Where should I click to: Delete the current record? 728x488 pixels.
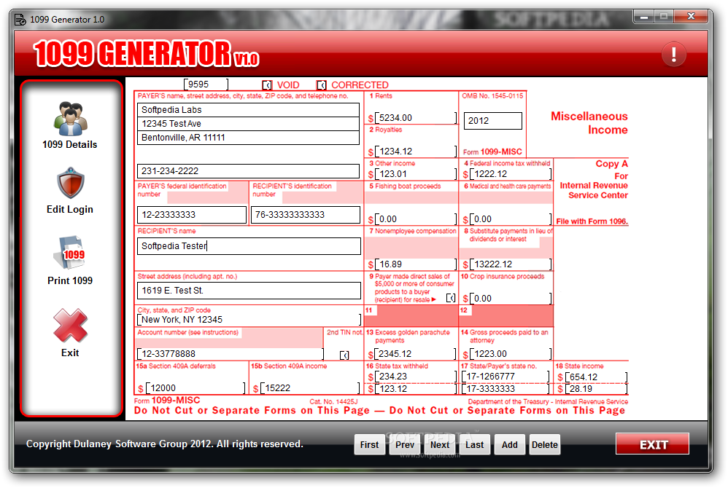[x=545, y=445]
